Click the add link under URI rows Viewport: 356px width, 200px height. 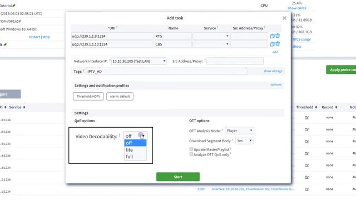[275, 52]
